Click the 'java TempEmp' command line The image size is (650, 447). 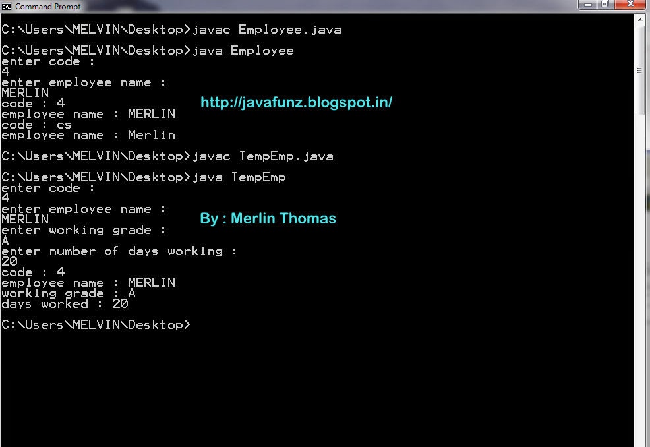(144, 177)
